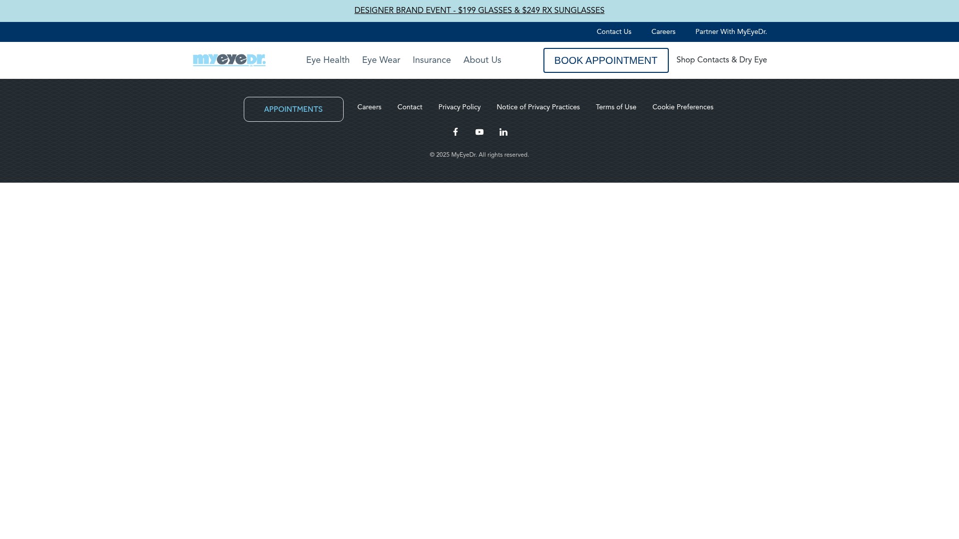Open the footer Careers link
Image resolution: width=959 pixels, height=539 pixels.
click(x=369, y=107)
